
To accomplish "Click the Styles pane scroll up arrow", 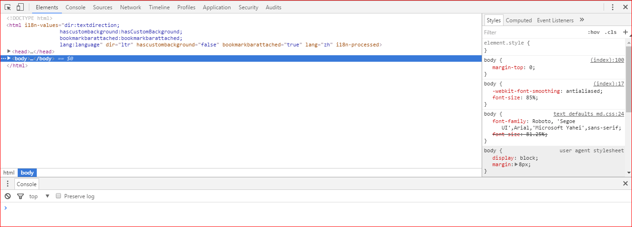I will (629, 42).
